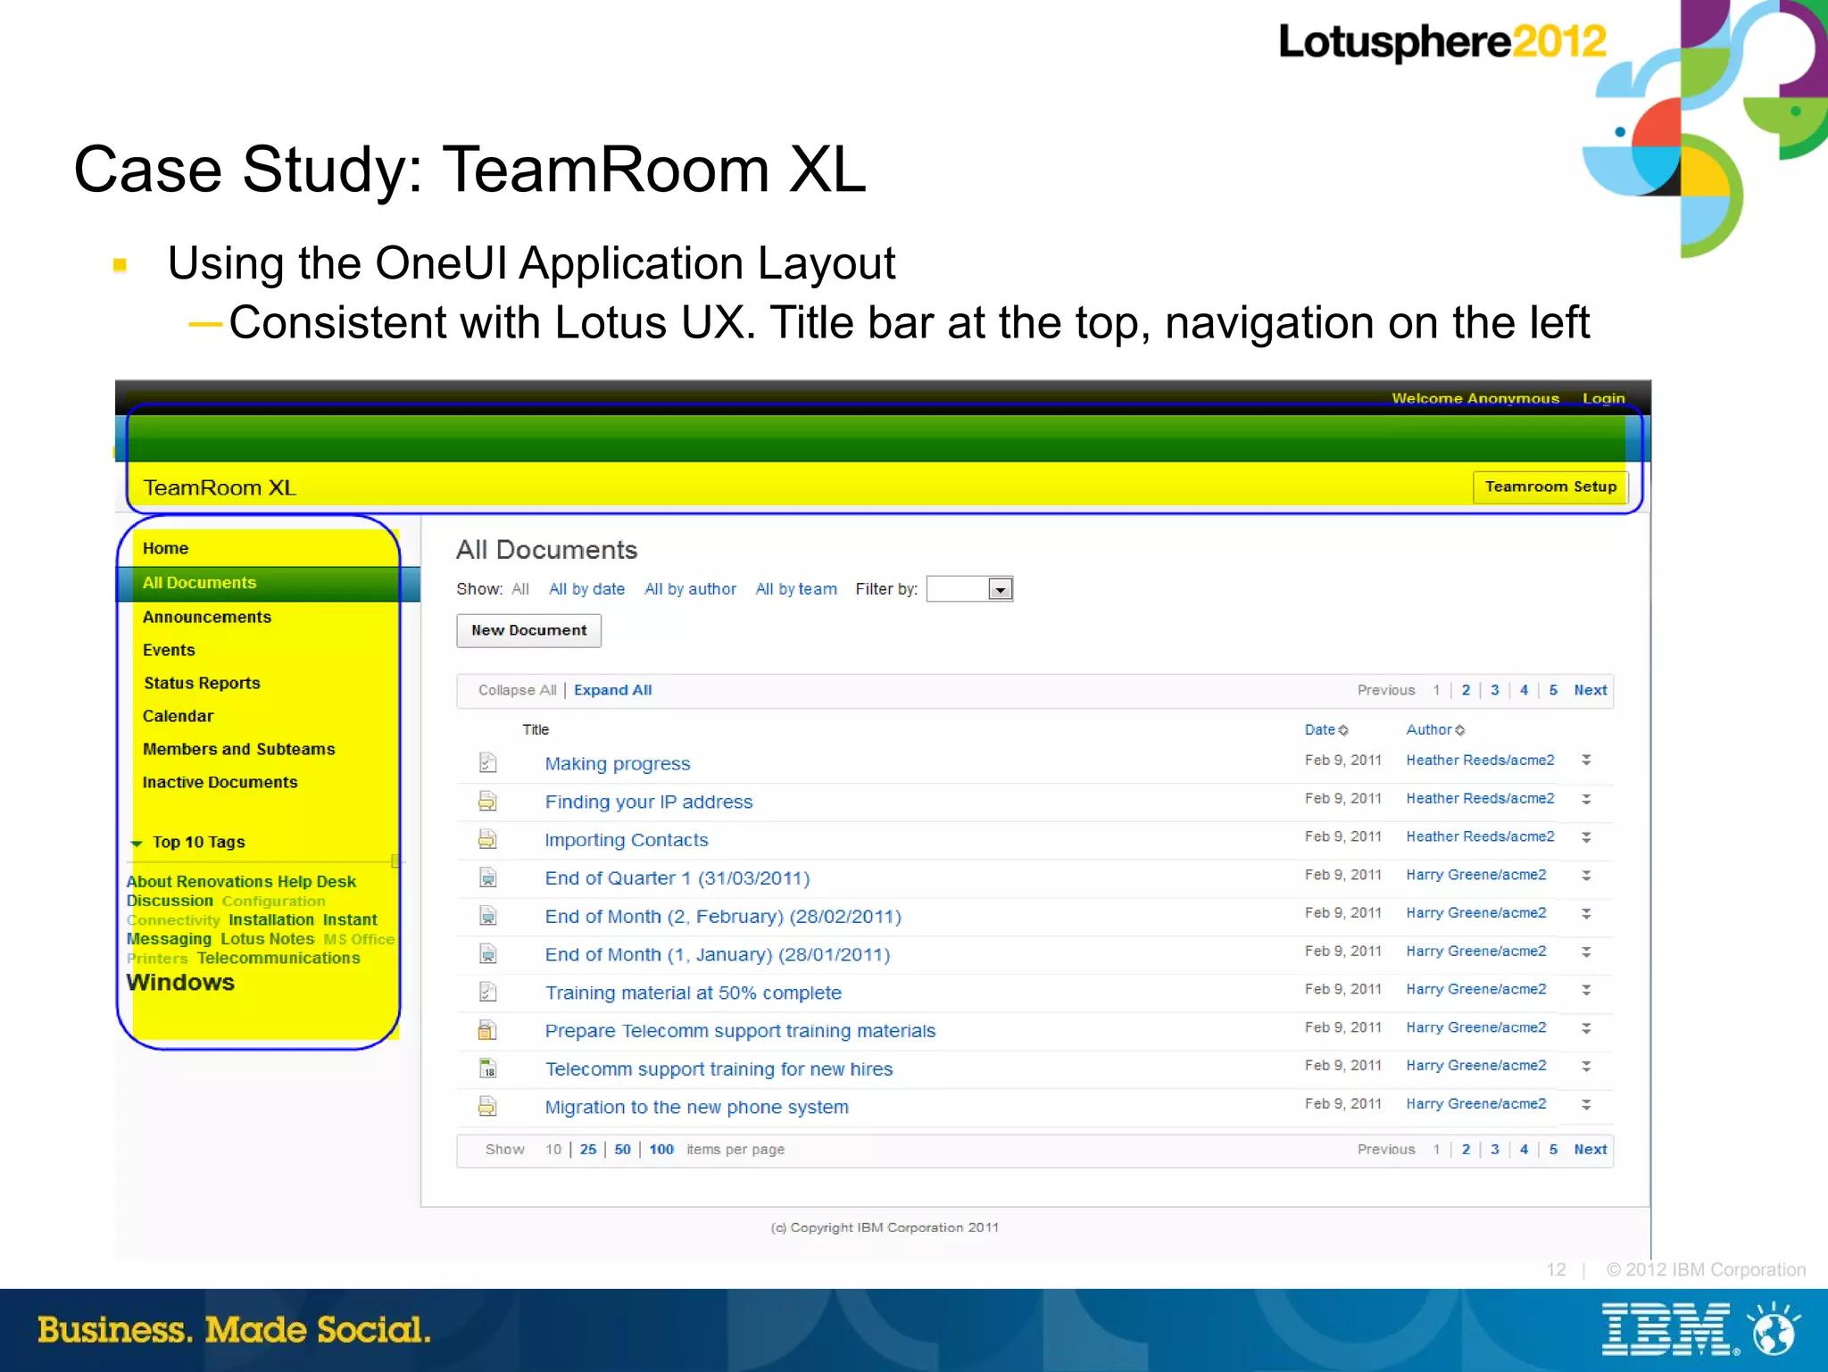Click the Windows tag
This screenshot has height=1372, width=1828.
coord(180,982)
